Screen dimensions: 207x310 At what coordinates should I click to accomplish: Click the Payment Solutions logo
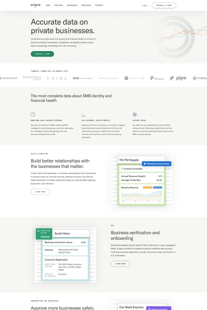pos(83,78)
